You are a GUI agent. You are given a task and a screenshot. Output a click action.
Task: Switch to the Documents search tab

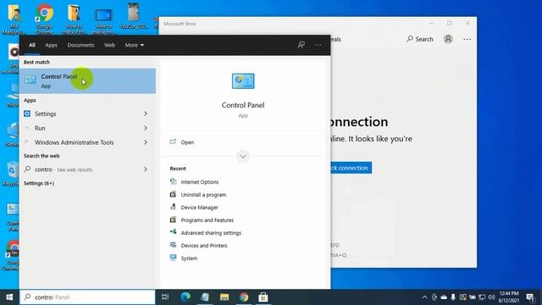click(x=80, y=45)
